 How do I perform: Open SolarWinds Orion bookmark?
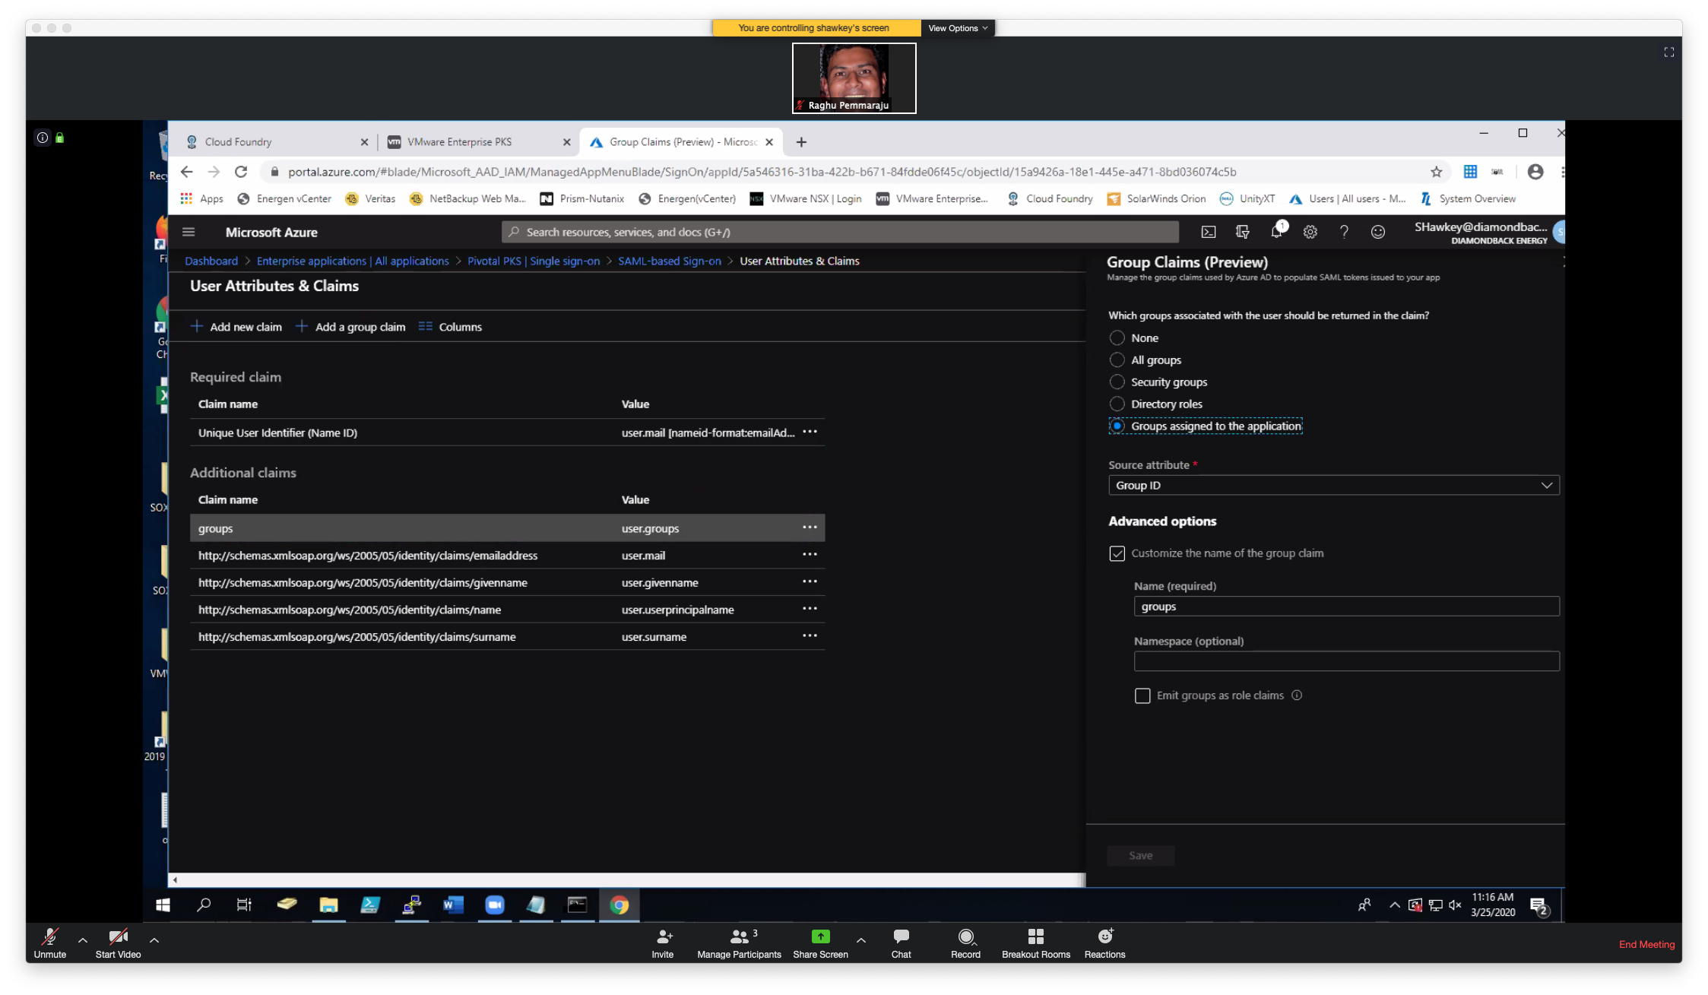[x=1156, y=199]
